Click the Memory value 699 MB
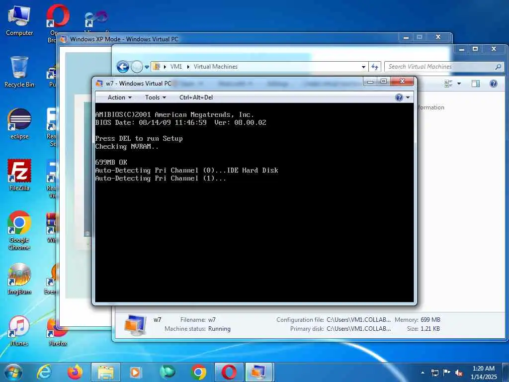 click(430, 320)
